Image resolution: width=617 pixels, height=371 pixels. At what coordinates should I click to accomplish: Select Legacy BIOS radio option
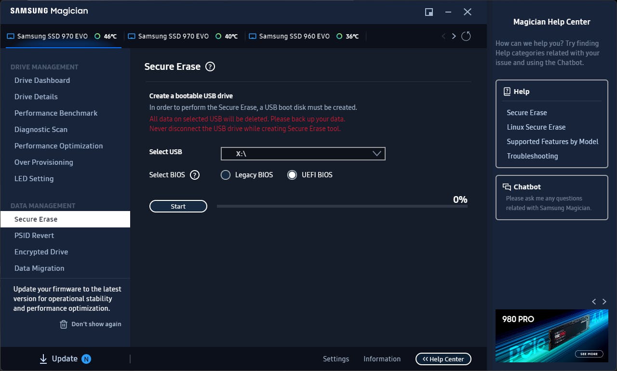[226, 175]
